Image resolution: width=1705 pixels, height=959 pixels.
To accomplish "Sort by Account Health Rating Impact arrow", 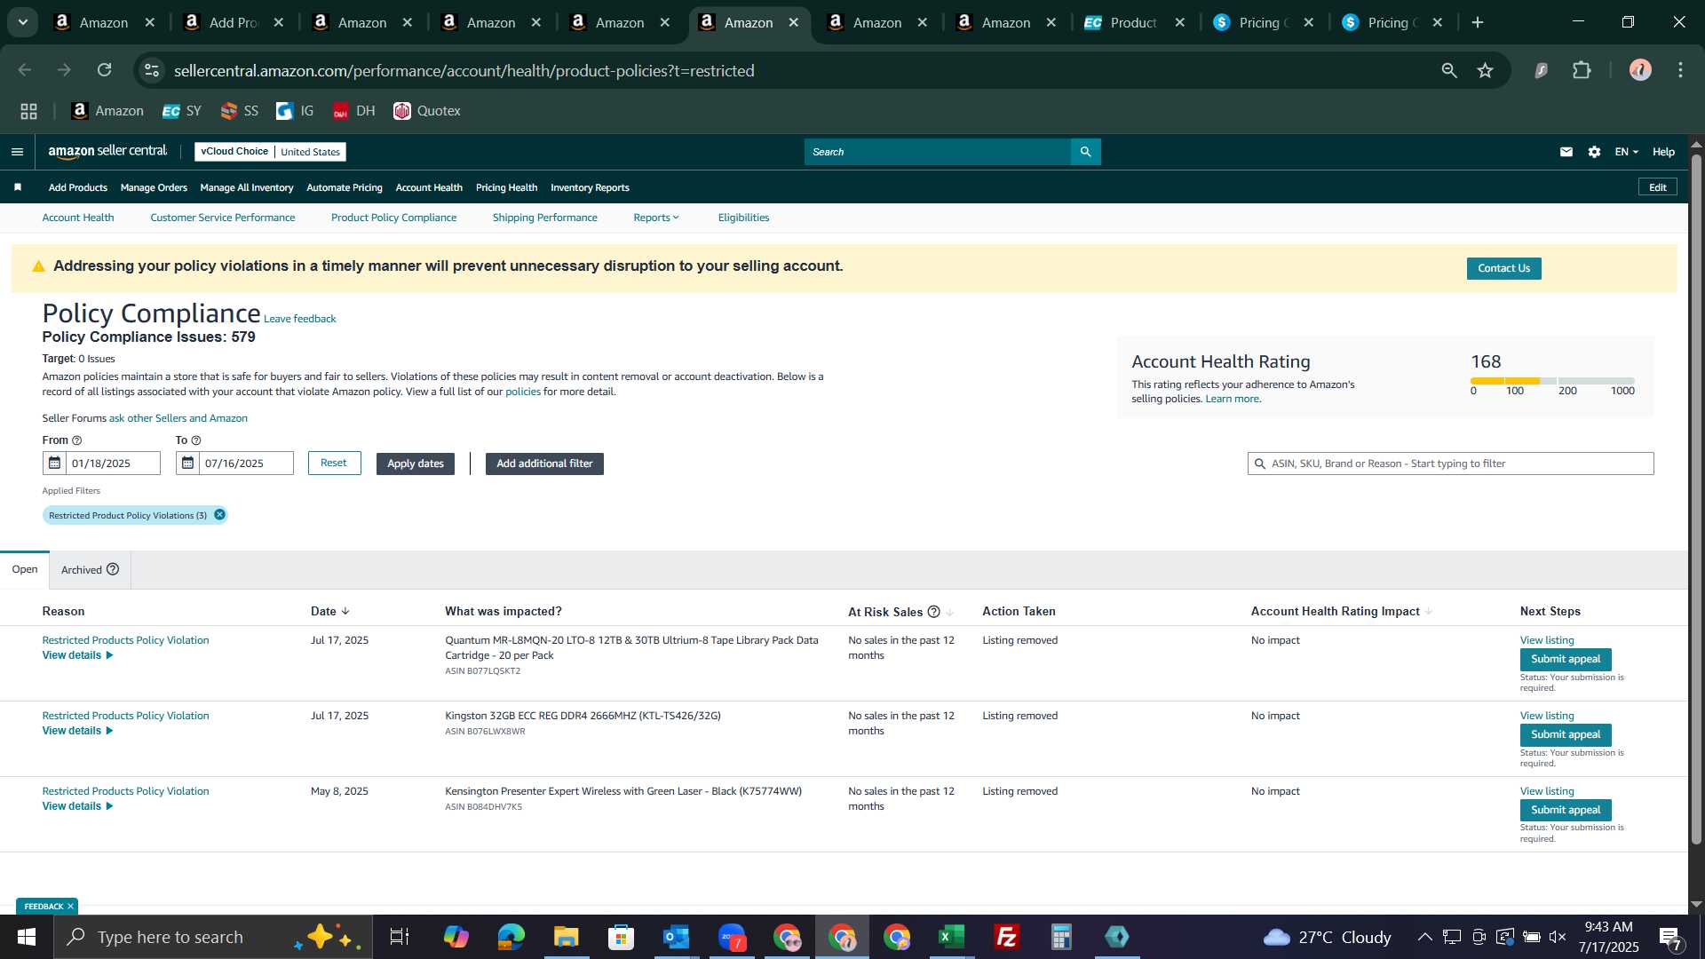I will (1429, 612).
